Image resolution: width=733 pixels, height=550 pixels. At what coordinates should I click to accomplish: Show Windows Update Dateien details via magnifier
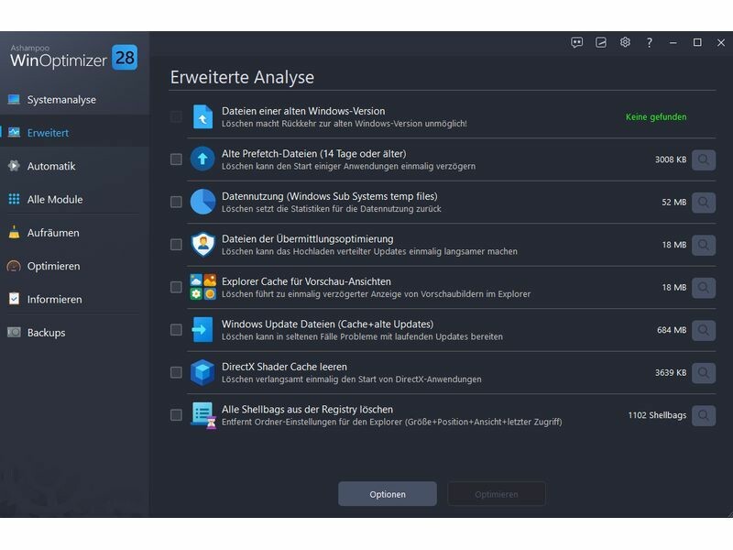point(703,330)
